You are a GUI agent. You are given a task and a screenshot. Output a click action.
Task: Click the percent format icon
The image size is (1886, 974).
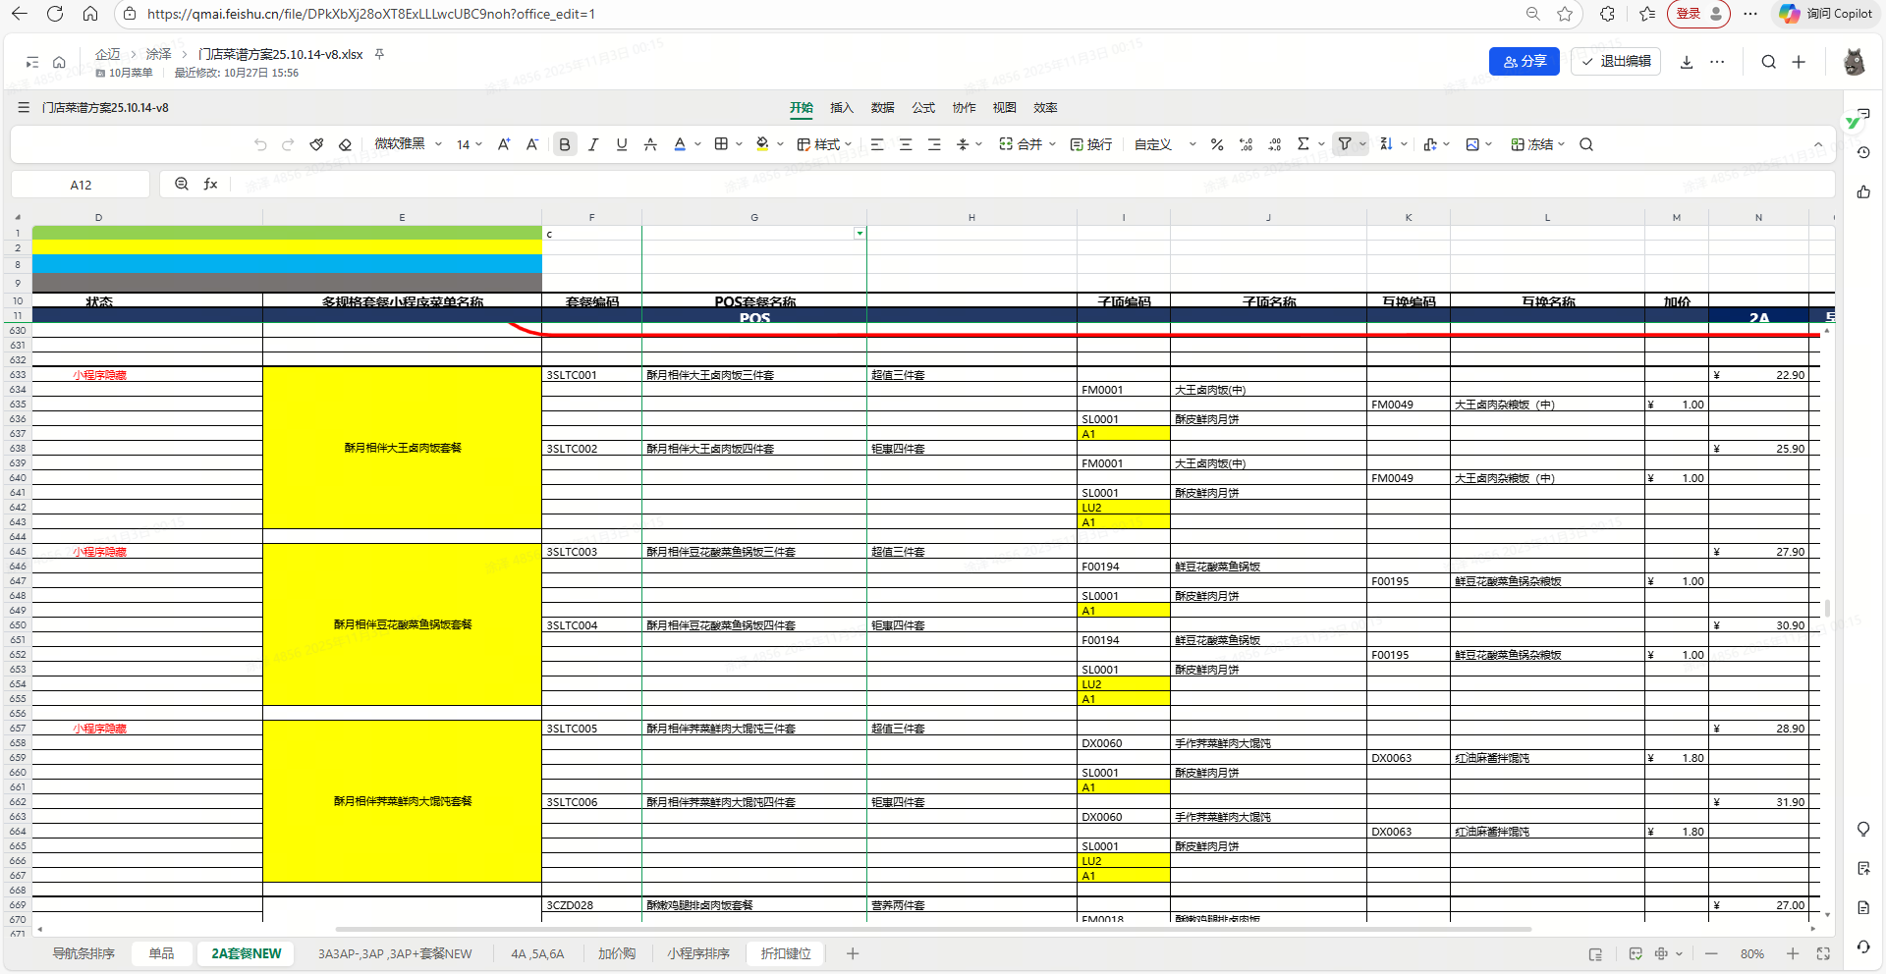coord(1217,144)
